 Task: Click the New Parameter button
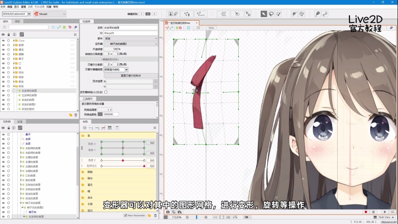click(135, 215)
